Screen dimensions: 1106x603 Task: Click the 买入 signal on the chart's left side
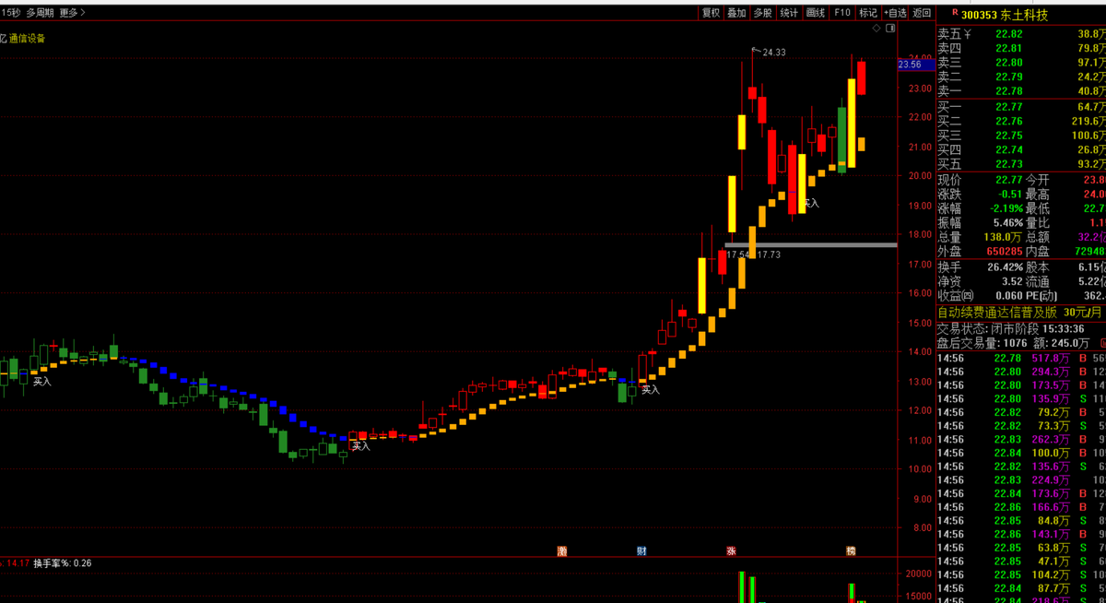click(x=42, y=381)
